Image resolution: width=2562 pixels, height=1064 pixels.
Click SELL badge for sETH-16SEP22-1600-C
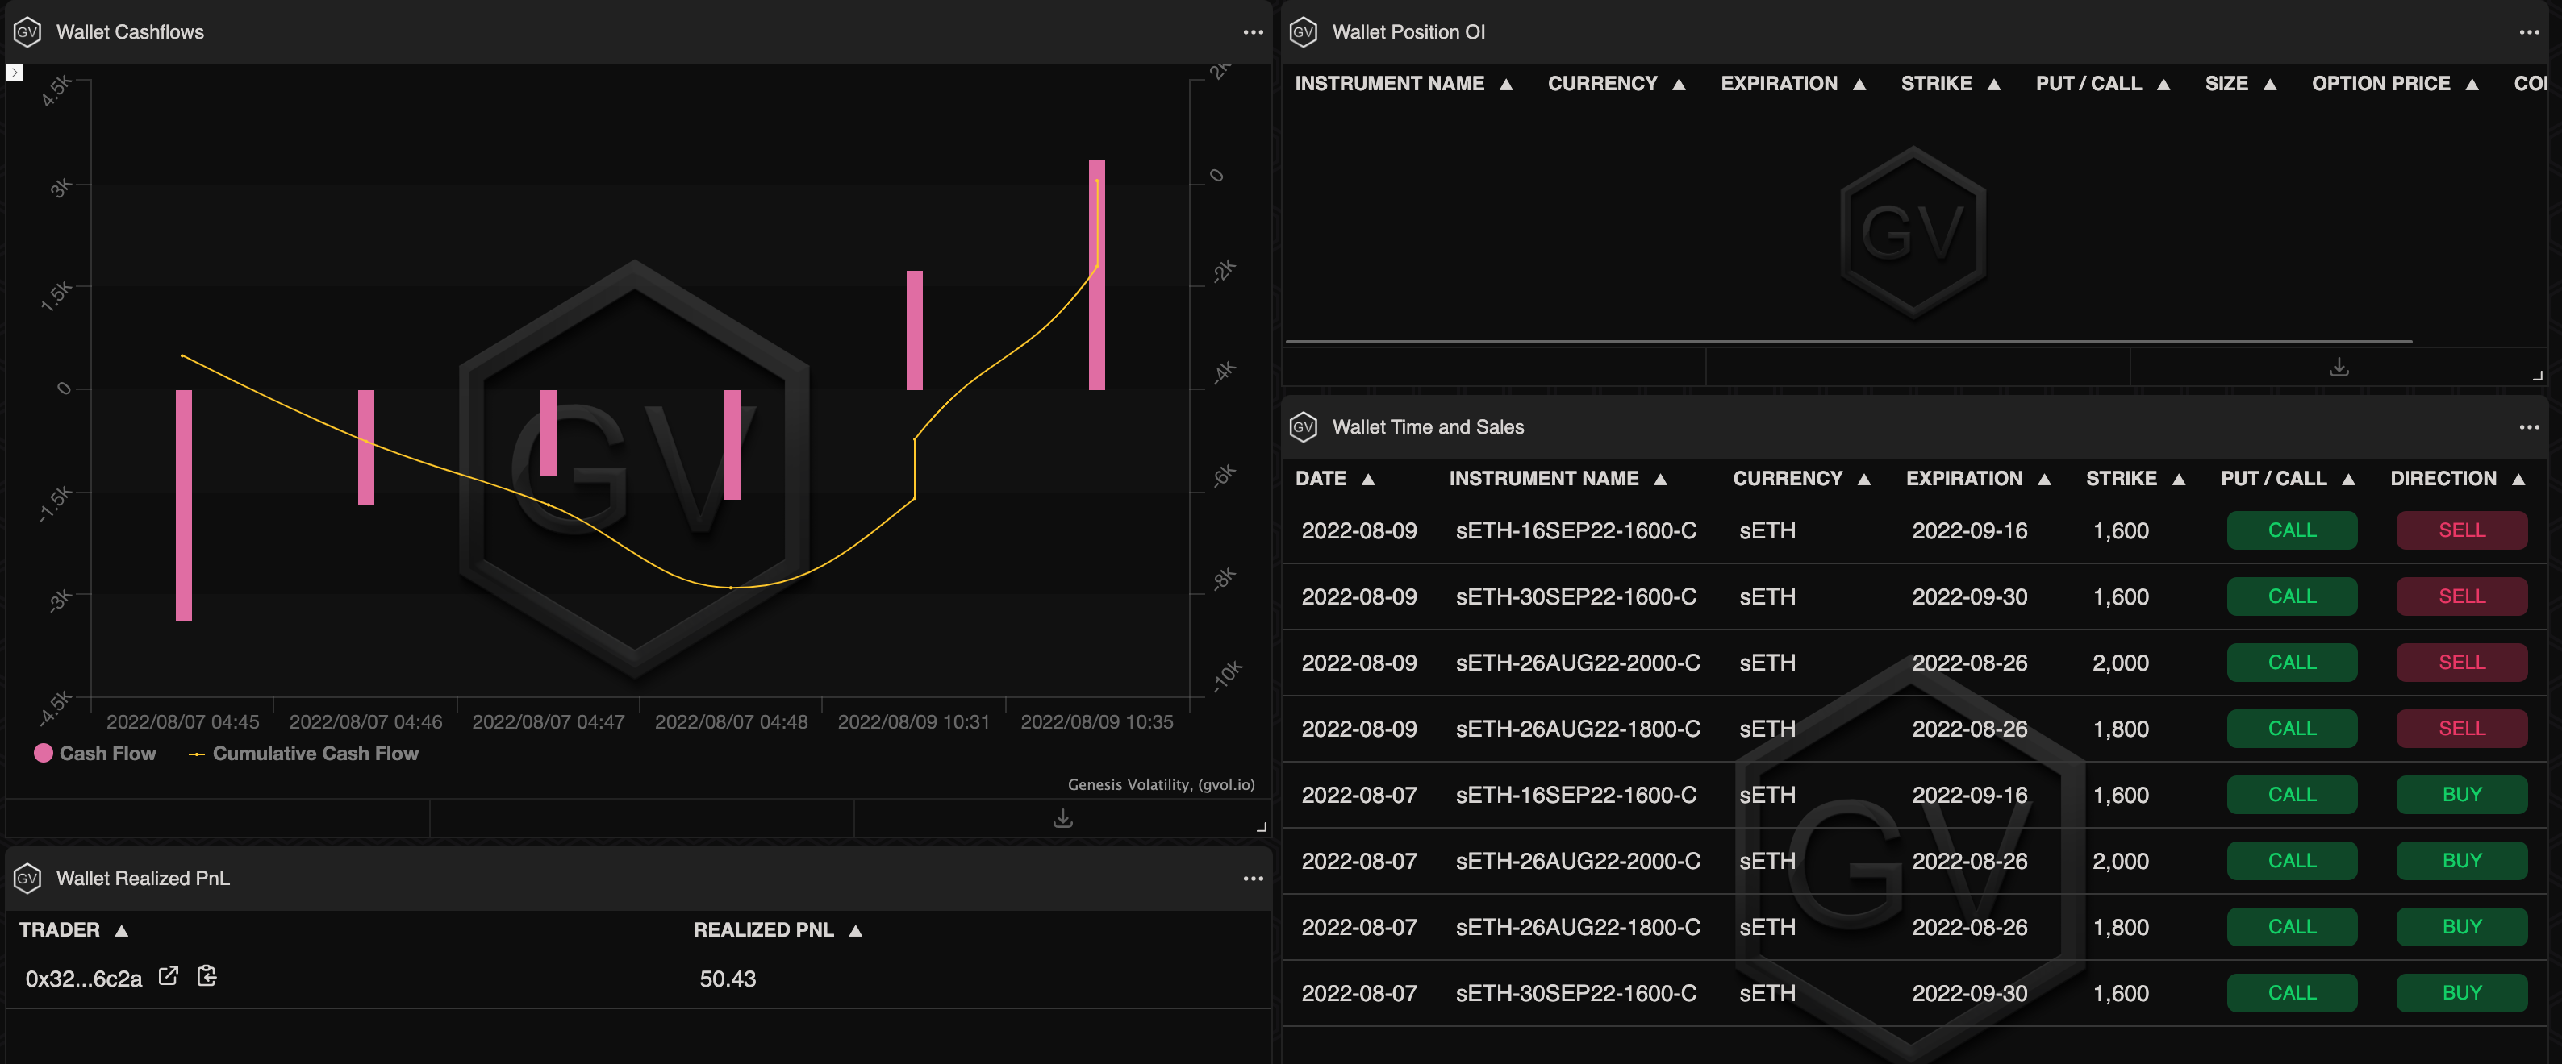(x=2461, y=530)
